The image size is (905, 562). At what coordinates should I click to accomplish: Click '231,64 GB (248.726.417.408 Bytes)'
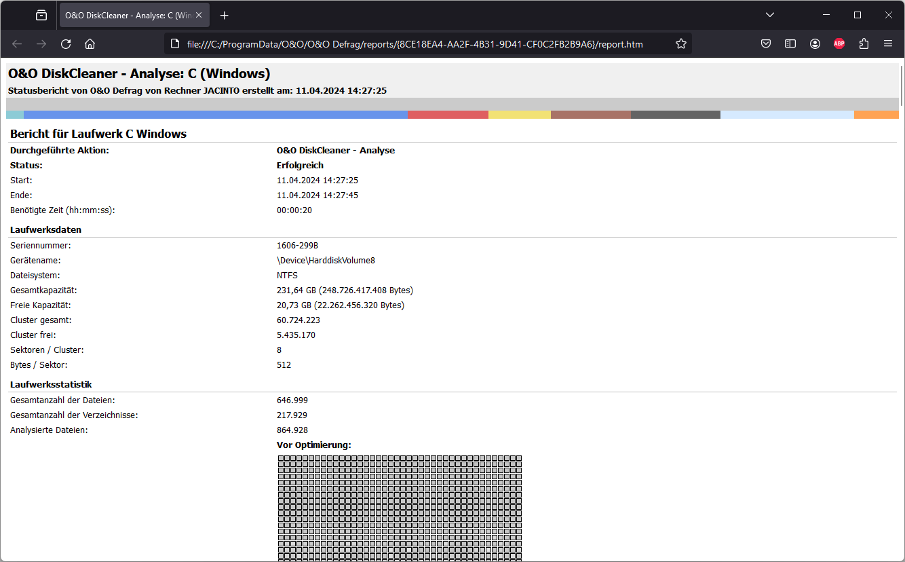pos(345,290)
